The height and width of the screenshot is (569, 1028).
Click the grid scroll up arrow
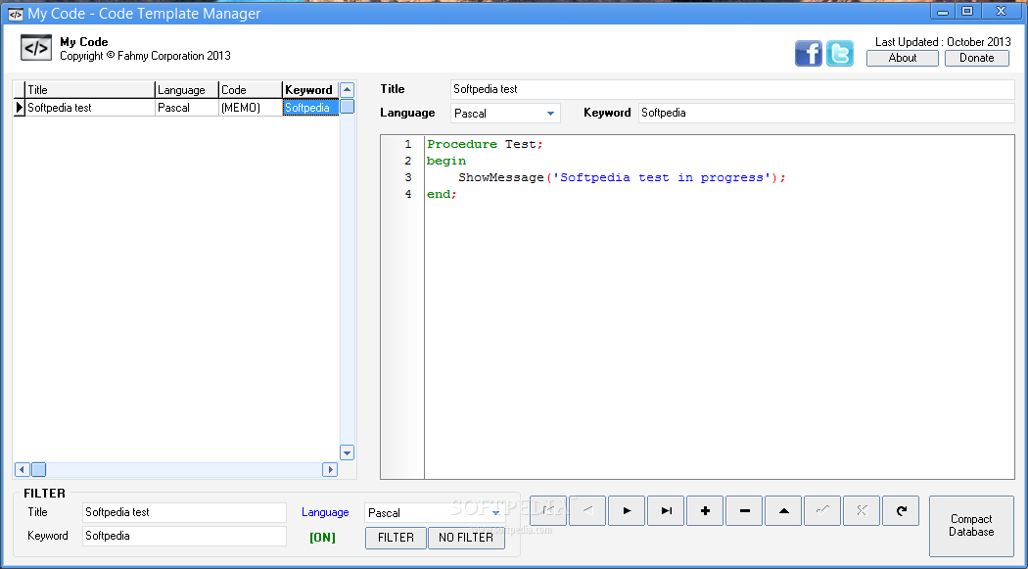pyautogui.click(x=348, y=90)
